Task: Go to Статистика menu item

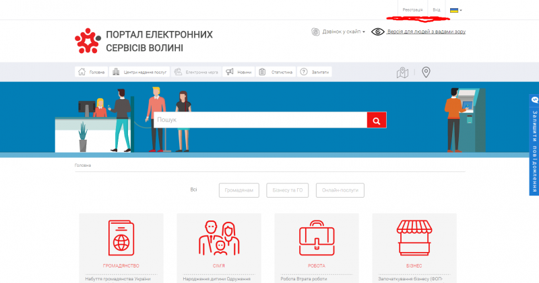Action: click(276, 72)
